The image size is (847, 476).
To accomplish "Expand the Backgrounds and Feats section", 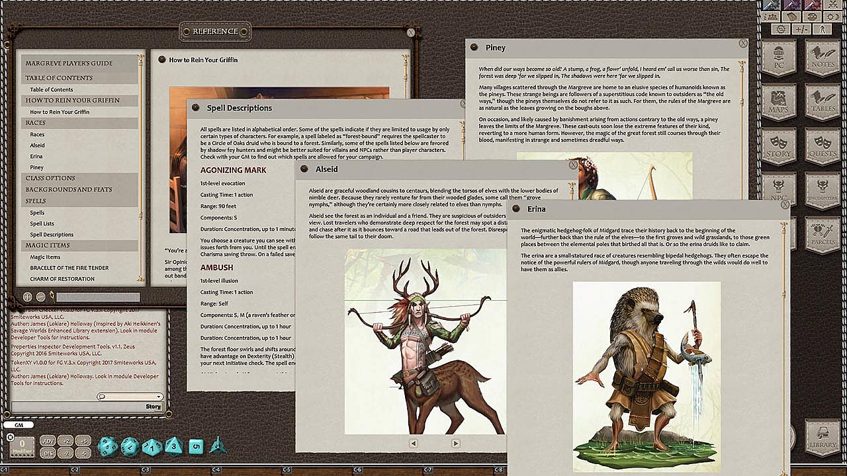I will click(81, 189).
